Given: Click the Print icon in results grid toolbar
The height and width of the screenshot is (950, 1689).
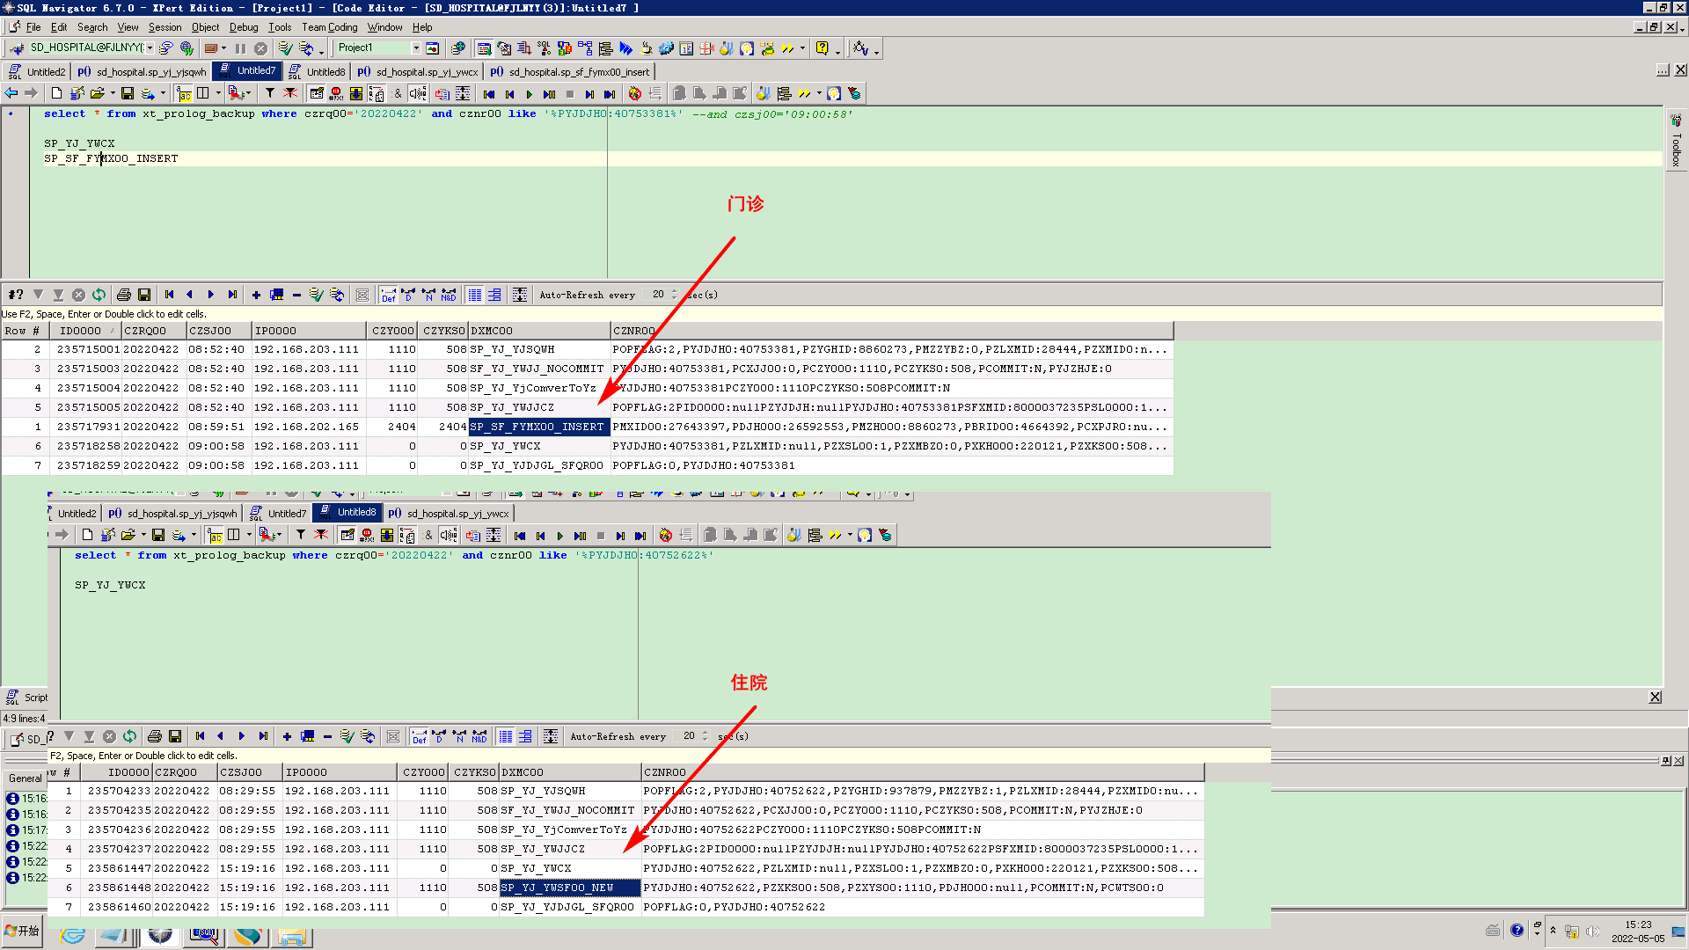Looking at the screenshot, I should coord(124,295).
